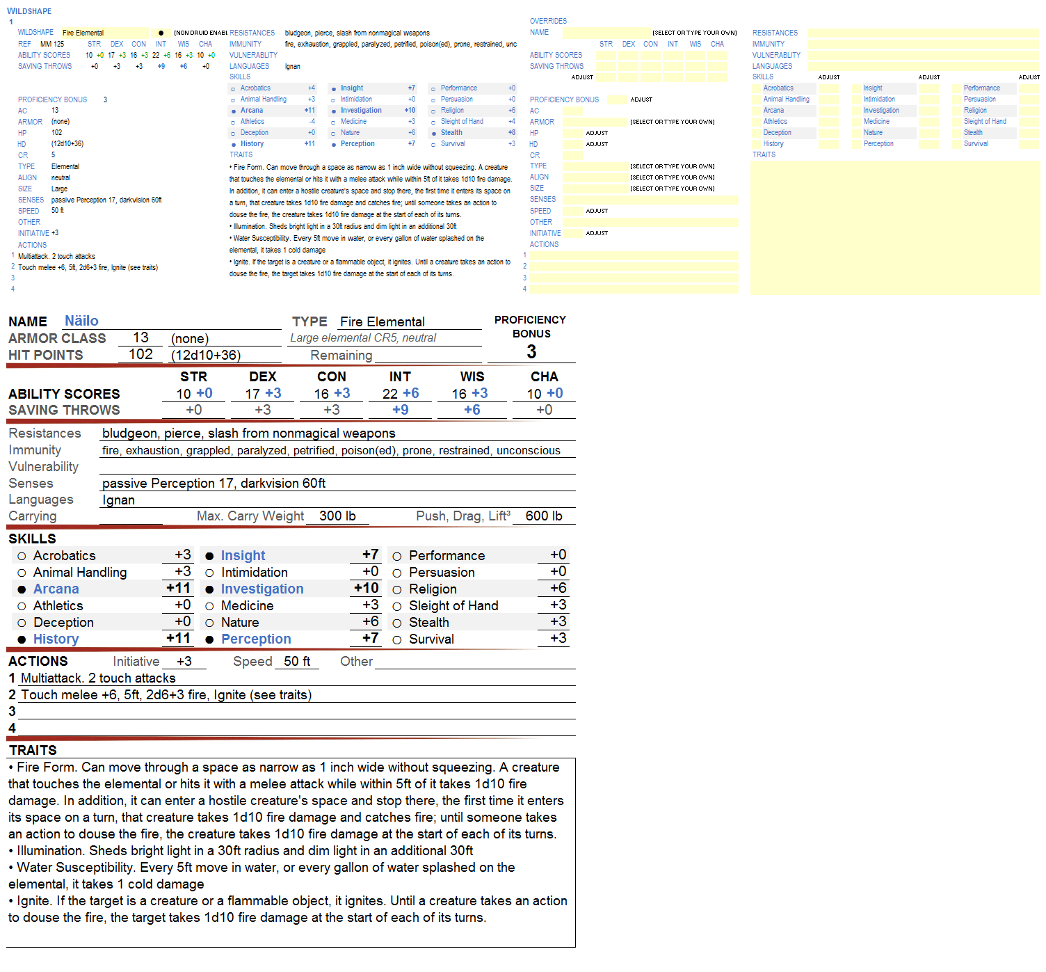Image resolution: width=1046 pixels, height=972 pixels.
Task: Click 'MM 125' reference cell
Action: (x=52, y=44)
